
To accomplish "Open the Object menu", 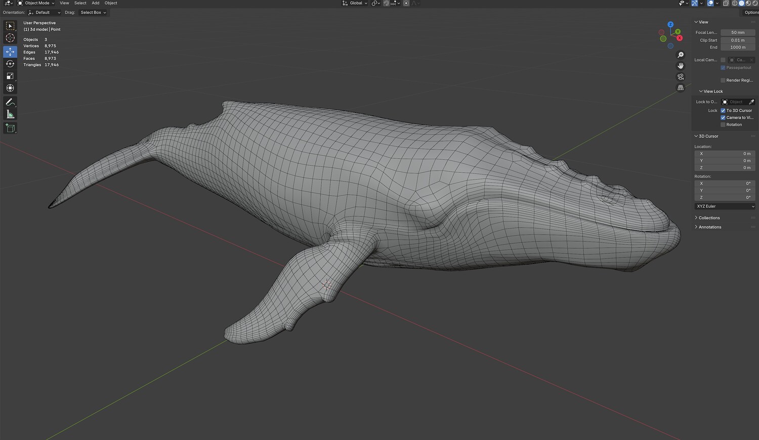I will [x=111, y=3].
